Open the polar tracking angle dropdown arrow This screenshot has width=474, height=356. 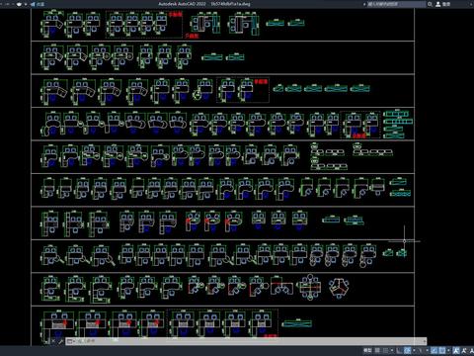(414, 350)
